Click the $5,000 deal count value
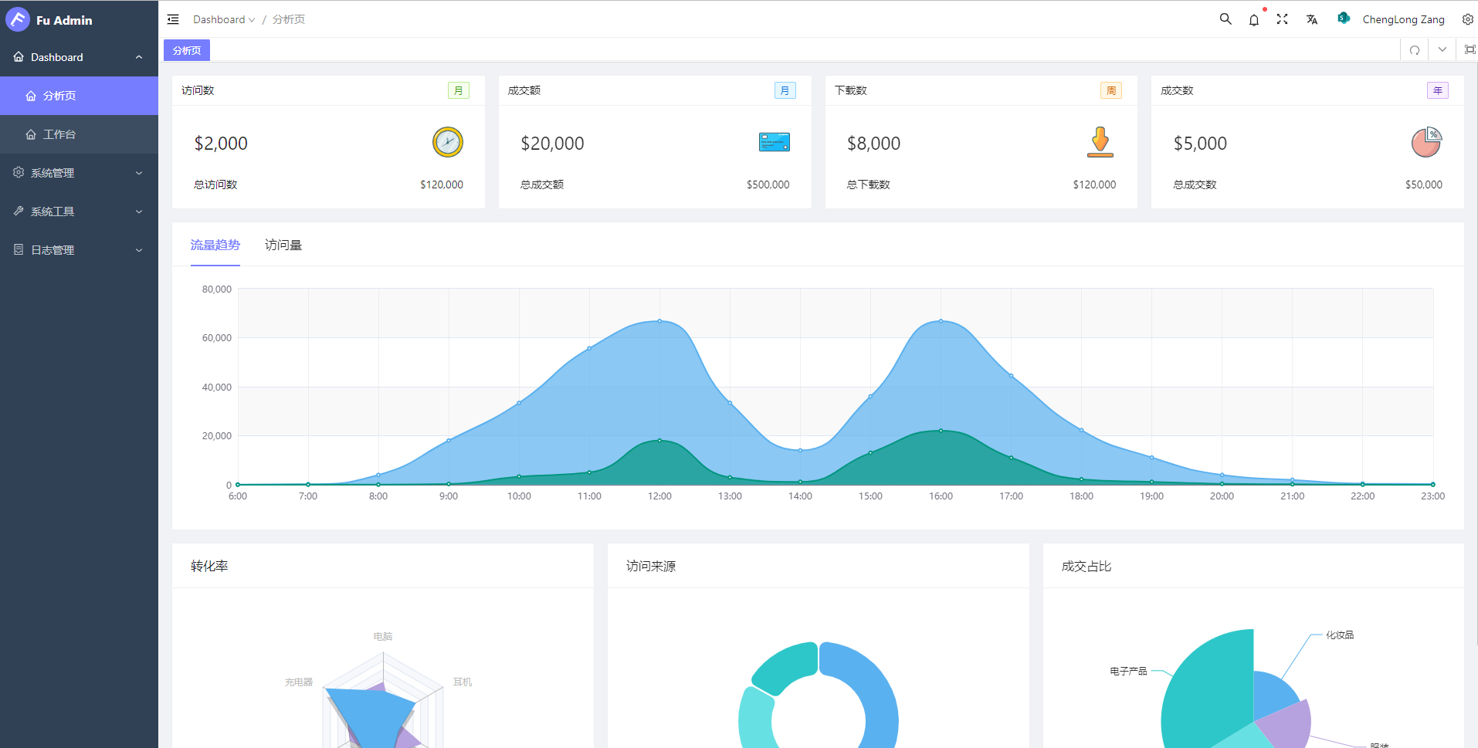 coord(1200,144)
